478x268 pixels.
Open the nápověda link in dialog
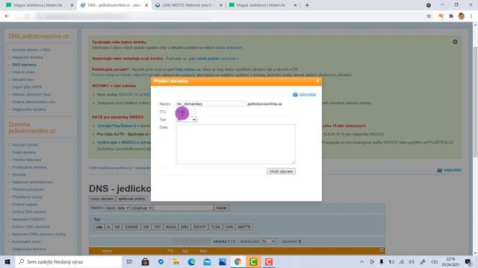tap(307, 95)
